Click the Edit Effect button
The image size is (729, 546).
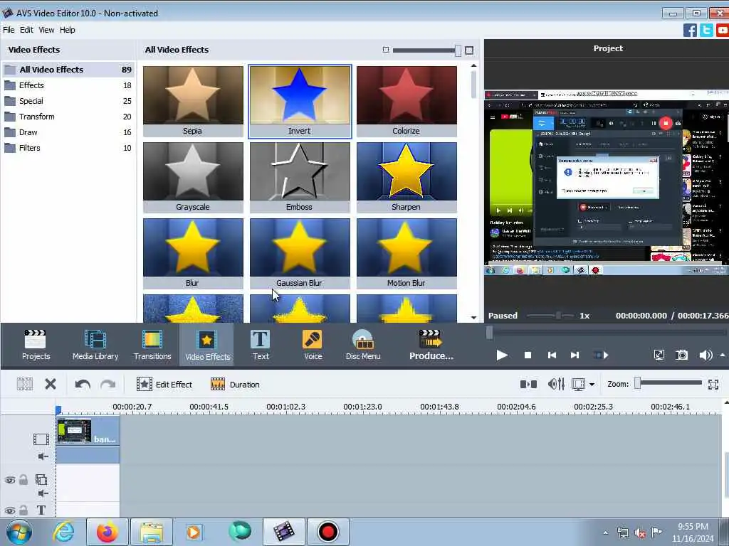click(164, 385)
